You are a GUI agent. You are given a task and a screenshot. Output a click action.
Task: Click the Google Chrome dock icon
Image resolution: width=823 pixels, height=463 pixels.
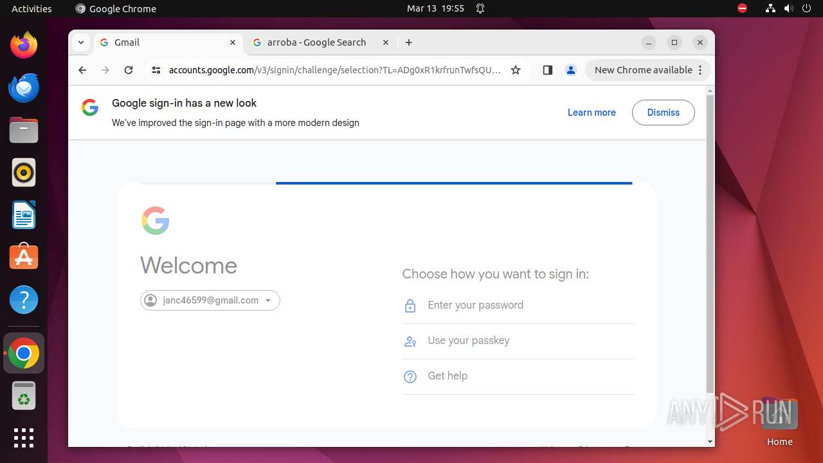(x=24, y=353)
